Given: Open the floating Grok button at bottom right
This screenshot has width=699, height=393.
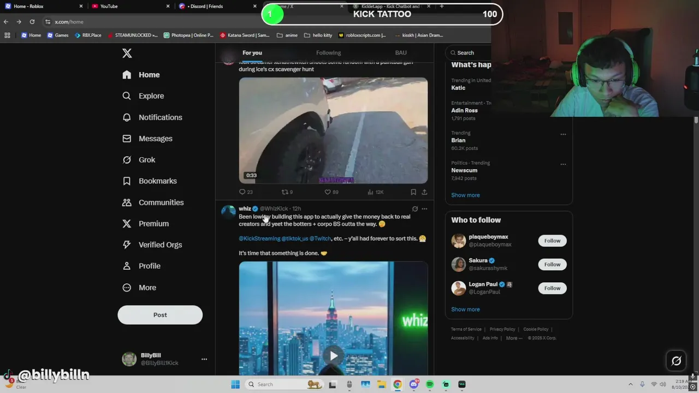Looking at the screenshot, I should (676, 361).
